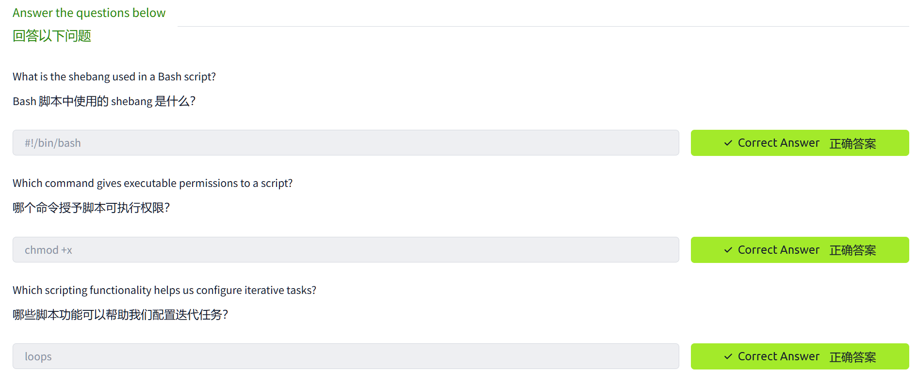Select the loops answer input box
Viewport: 917px width, 384px height.
click(x=345, y=356)
